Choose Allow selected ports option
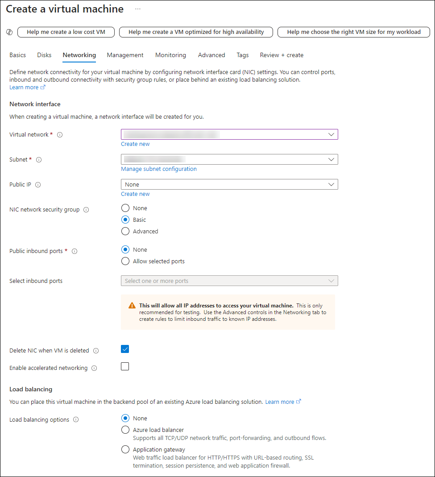Screen dimensions: 435x477 (x=125, y=261)
